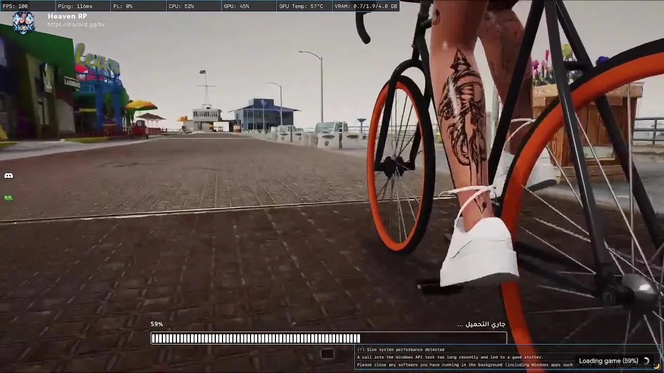
Task: Click the "Slow system performance detected" warning line
Action: (x=400, y=350)
